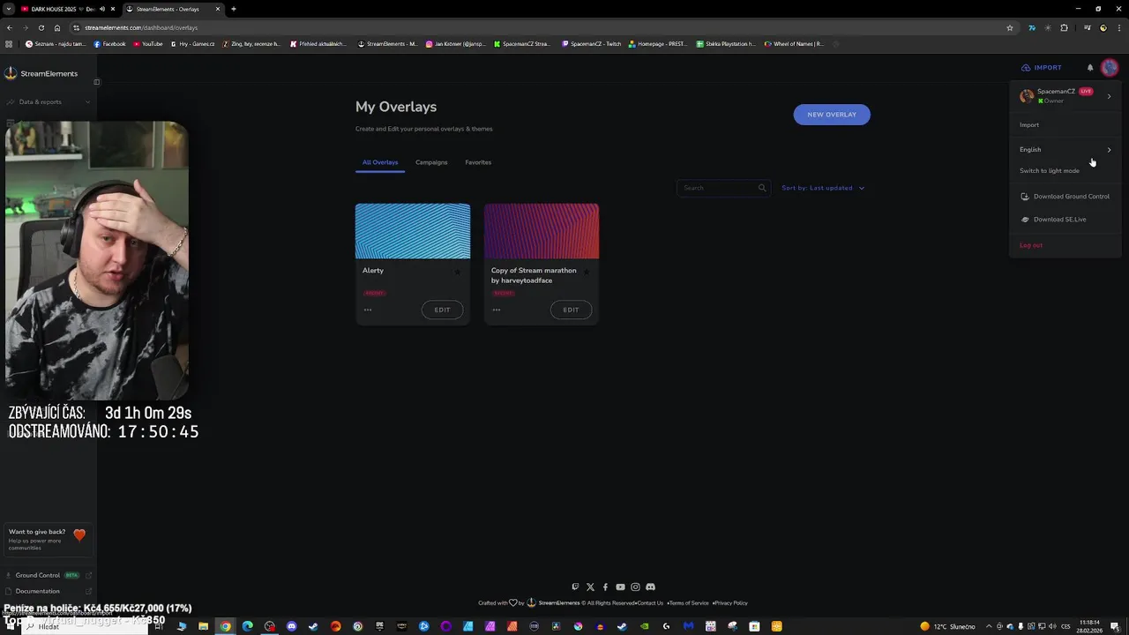Star the Copy of Stream marathon overlay
The height and width of the screenshot is (635, 1129).
pos(586,271)
